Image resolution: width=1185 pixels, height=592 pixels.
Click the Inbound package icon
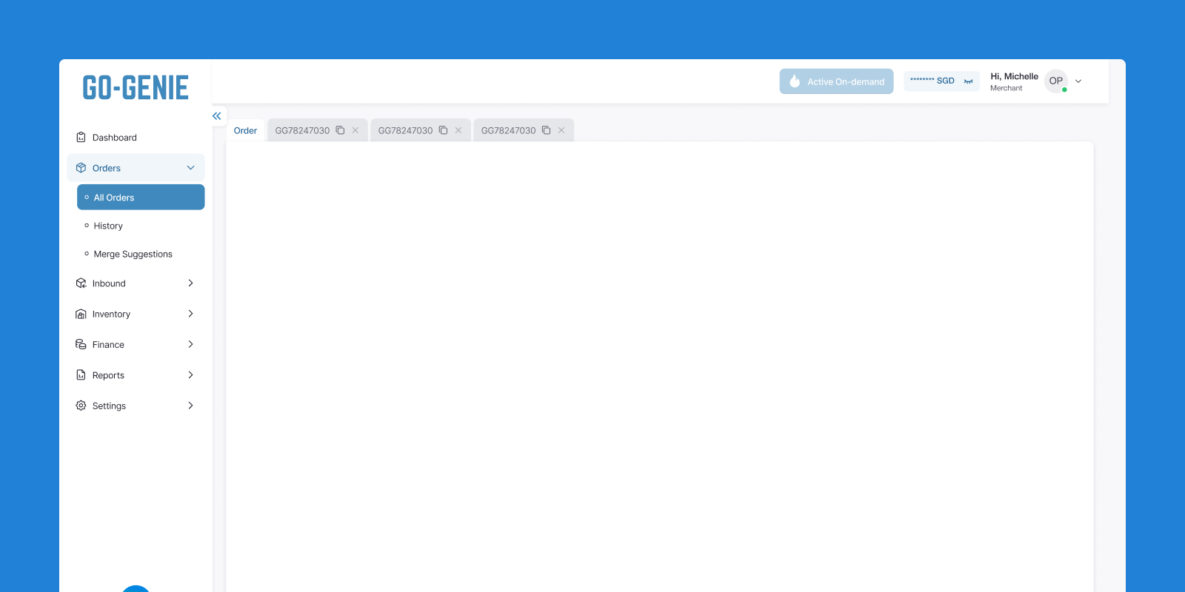81,283
